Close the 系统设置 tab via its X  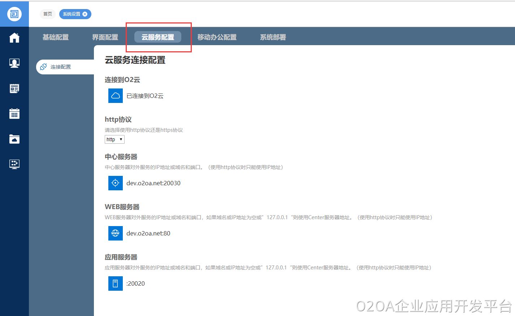coord(85,14)
